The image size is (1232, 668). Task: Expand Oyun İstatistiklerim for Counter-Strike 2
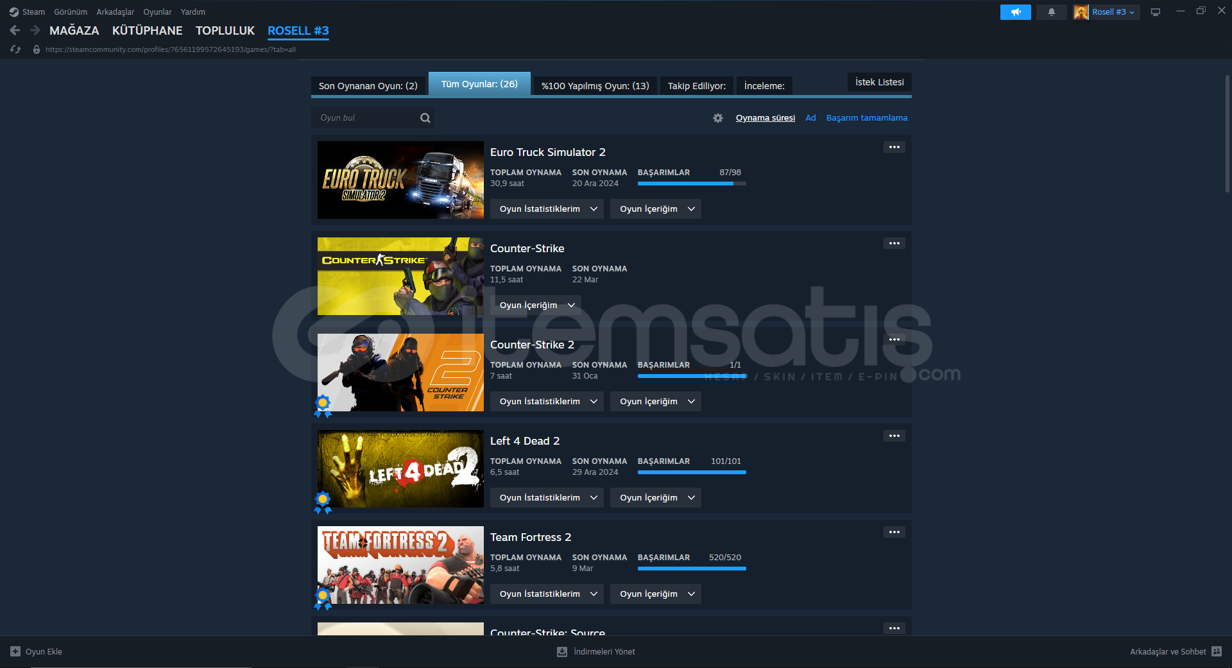pyautogui.click(x=547, y=402)
